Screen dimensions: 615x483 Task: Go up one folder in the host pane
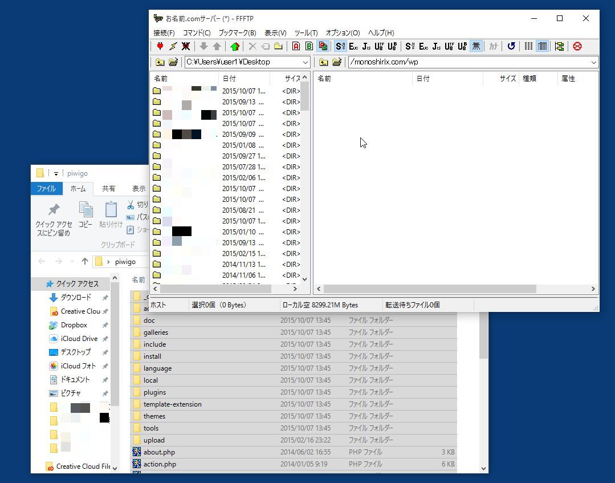324,62
